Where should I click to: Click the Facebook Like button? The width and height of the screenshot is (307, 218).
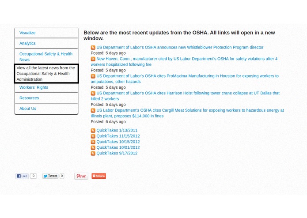(x=22, y=176)
